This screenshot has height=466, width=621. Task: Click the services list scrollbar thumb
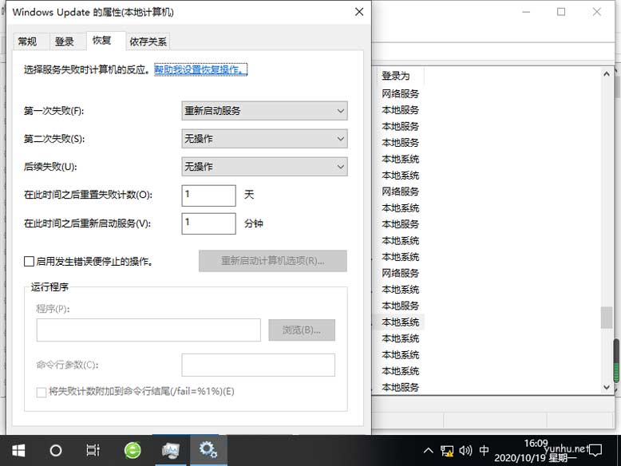[x=607, y=318]
